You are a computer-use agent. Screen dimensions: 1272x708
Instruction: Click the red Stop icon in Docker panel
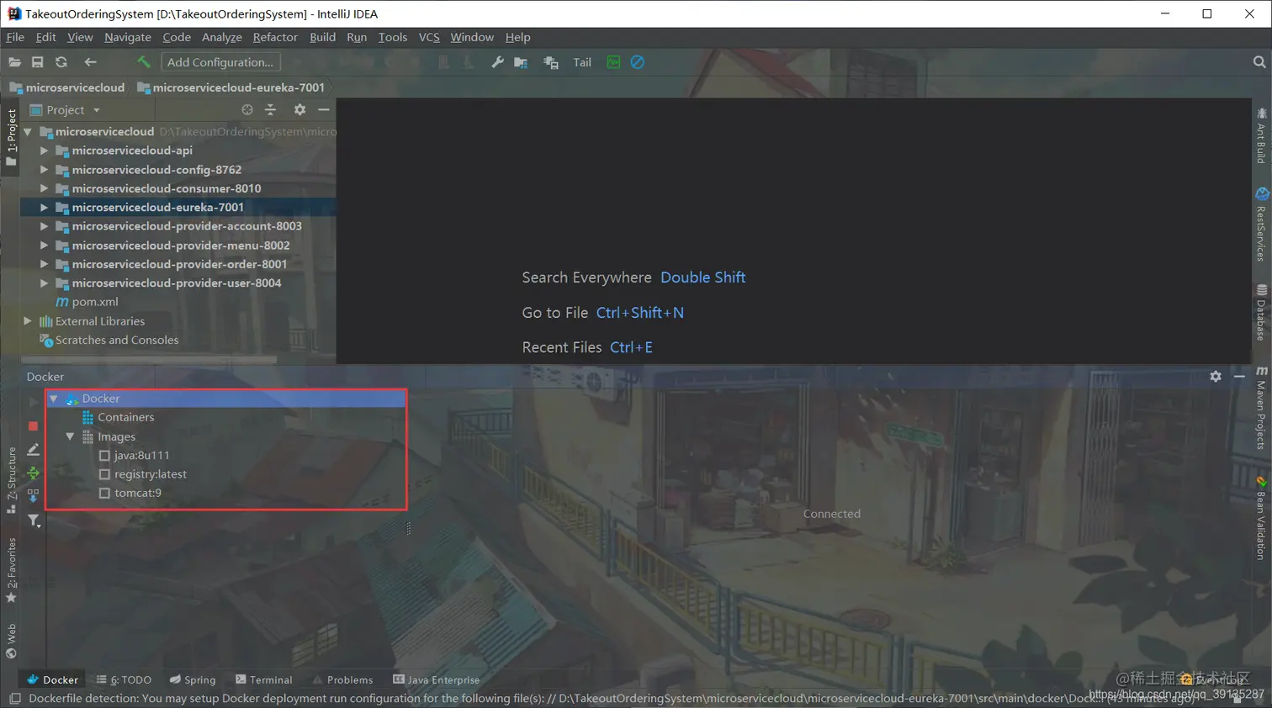[x=34, y=426]
